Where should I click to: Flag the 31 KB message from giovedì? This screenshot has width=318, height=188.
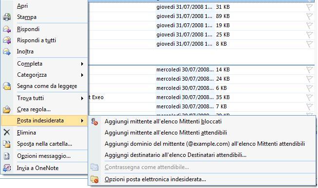coord(310,7)
